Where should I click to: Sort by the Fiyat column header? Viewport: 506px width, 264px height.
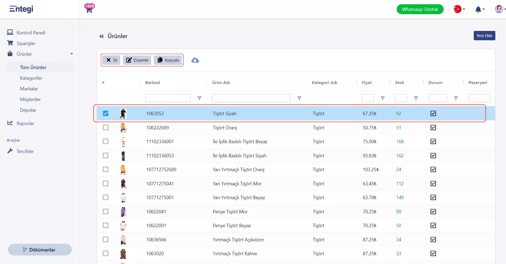(367, 82)
